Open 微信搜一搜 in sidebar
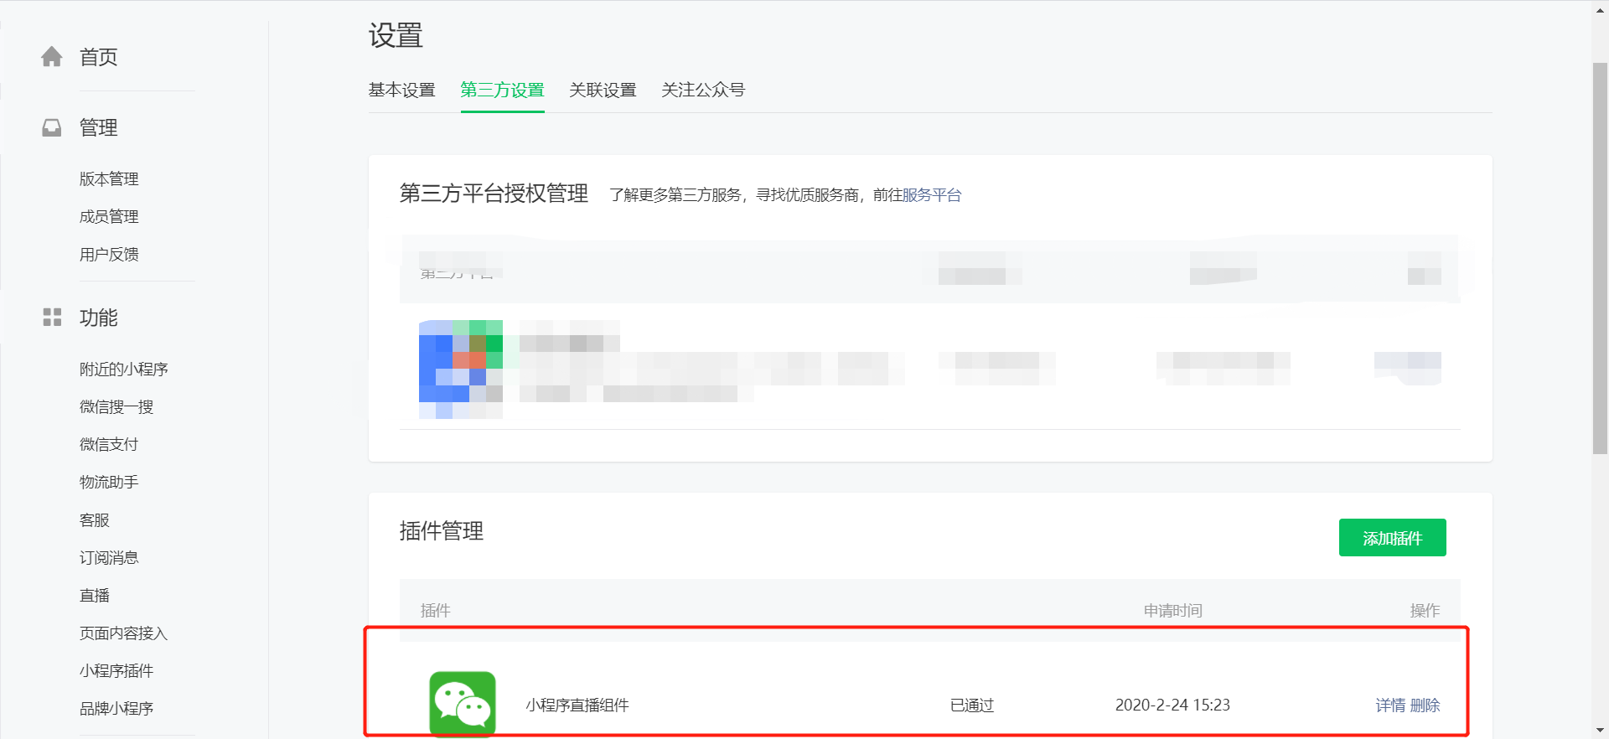Viewport: 1609px width, 739px height. [116, 406]
